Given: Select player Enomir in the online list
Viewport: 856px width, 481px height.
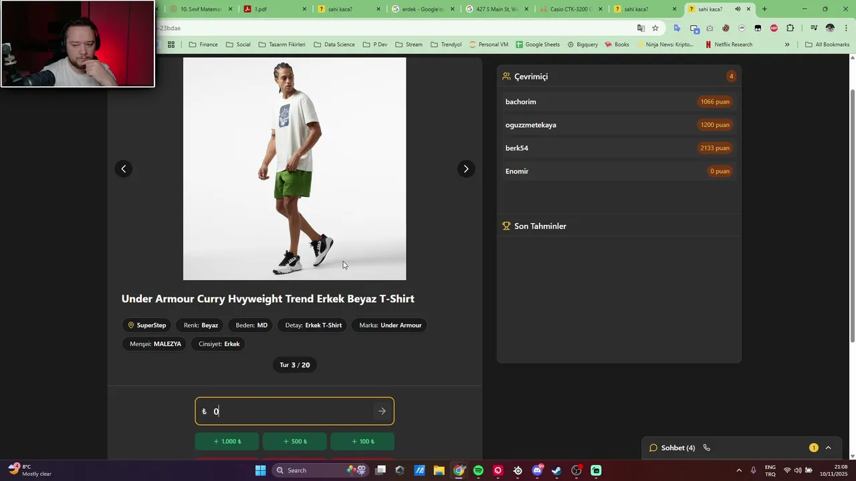Looking at the screenshot, I should coord(619,171).
